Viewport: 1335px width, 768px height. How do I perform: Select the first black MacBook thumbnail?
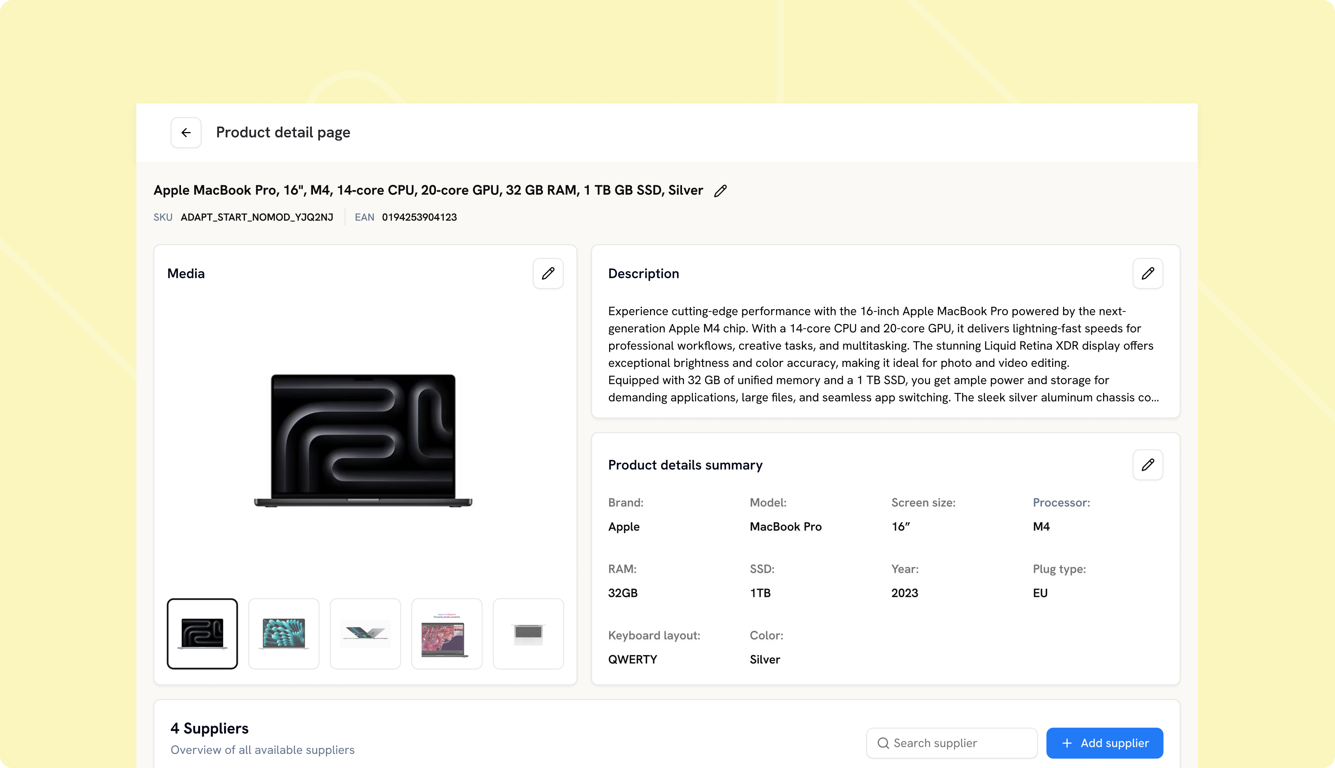point(203,634)
